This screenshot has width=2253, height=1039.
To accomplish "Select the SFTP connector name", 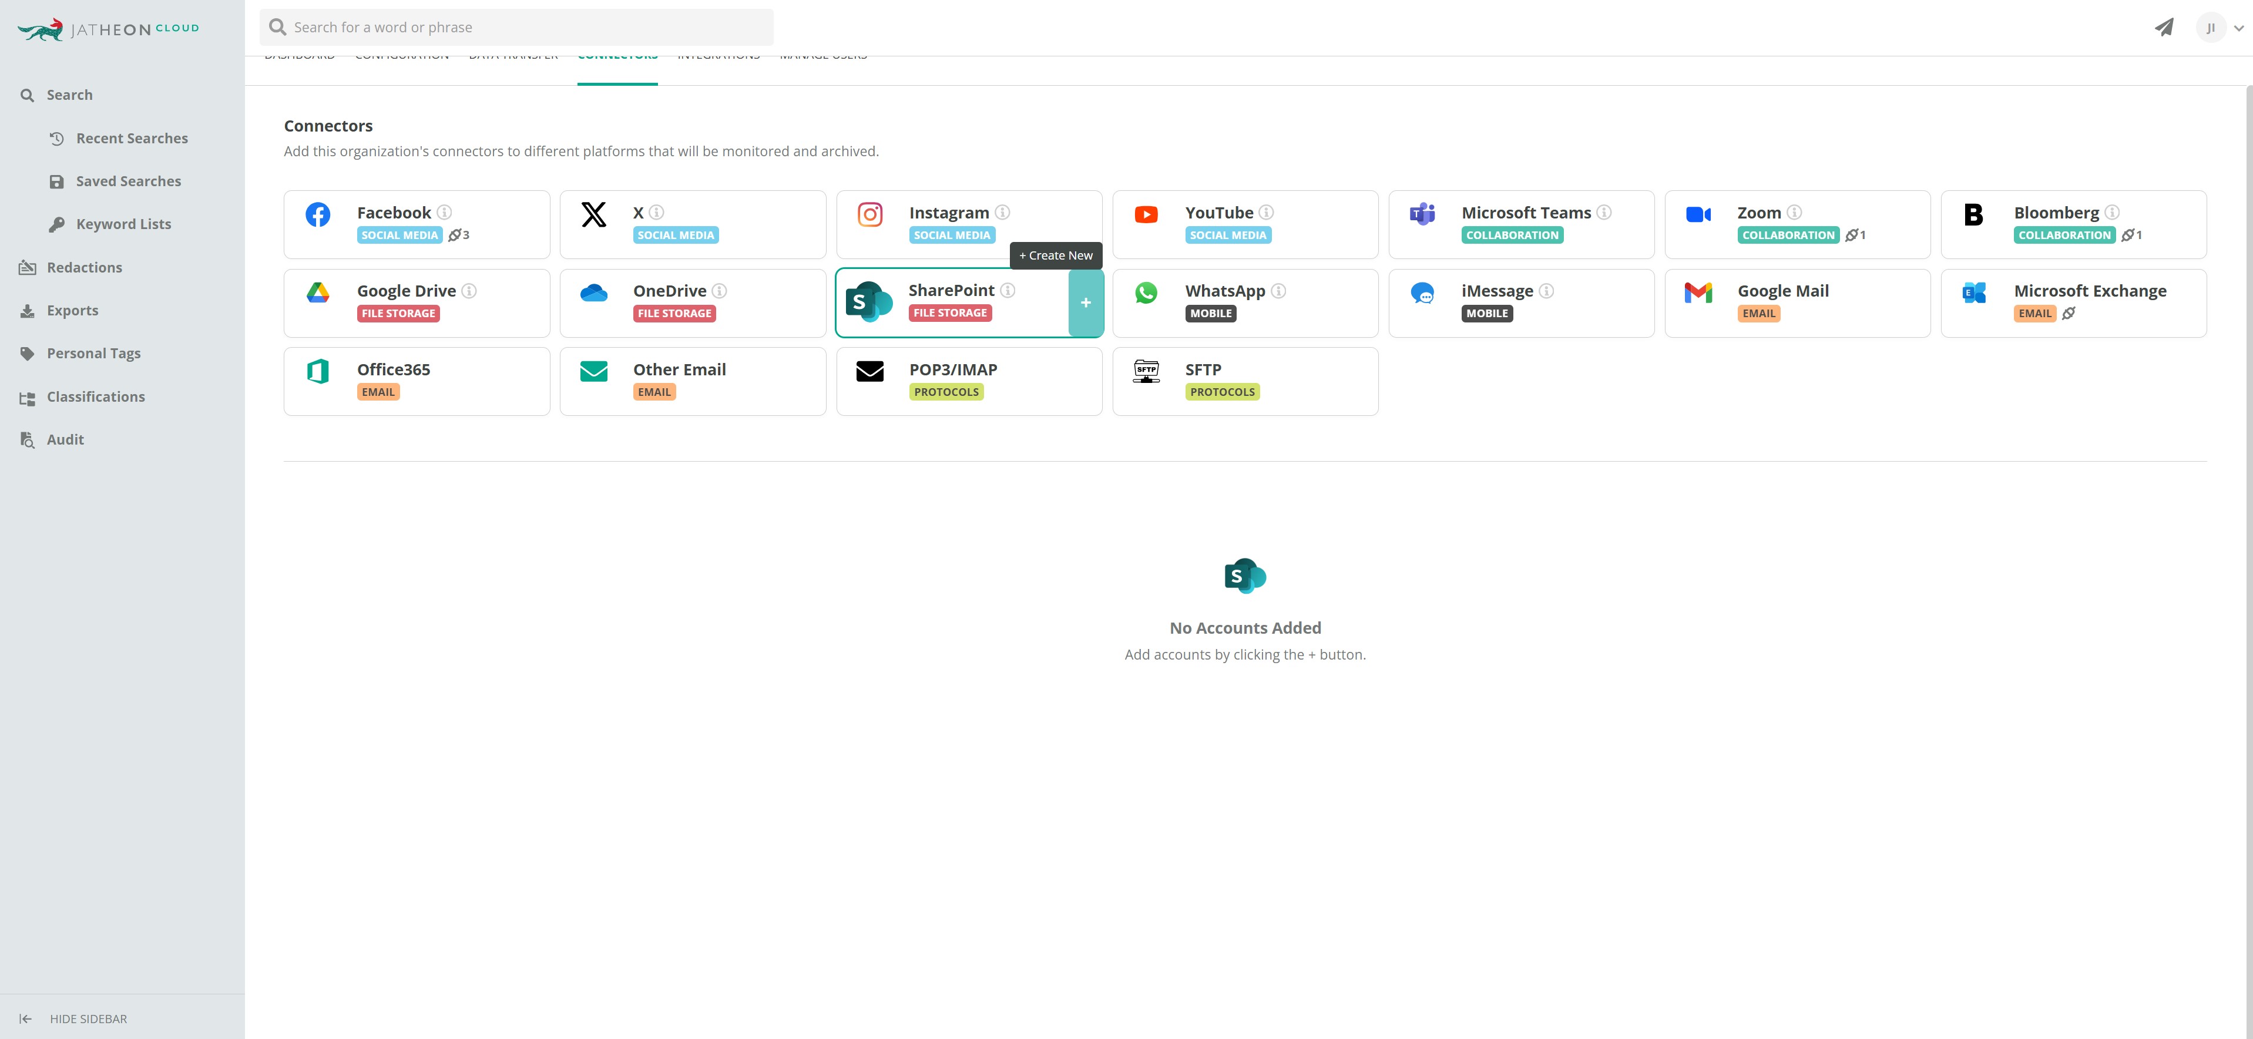I will point(1204,370).
